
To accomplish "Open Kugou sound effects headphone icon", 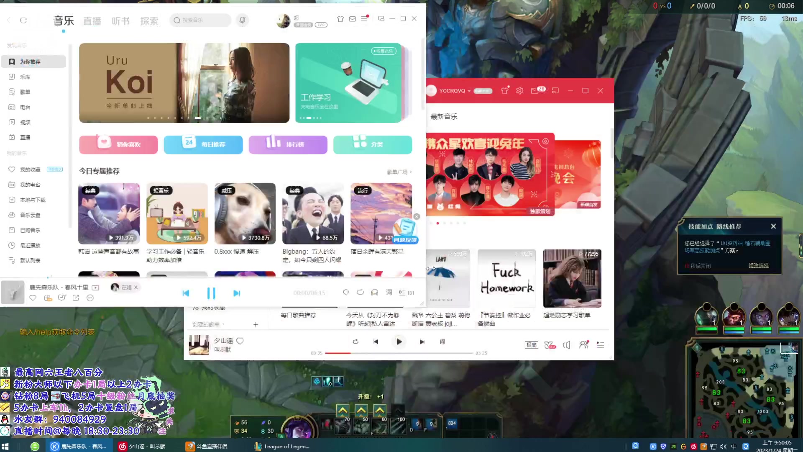I will pos(375,292).
